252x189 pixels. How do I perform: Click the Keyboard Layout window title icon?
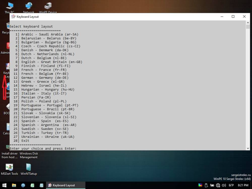coord(14,17)
